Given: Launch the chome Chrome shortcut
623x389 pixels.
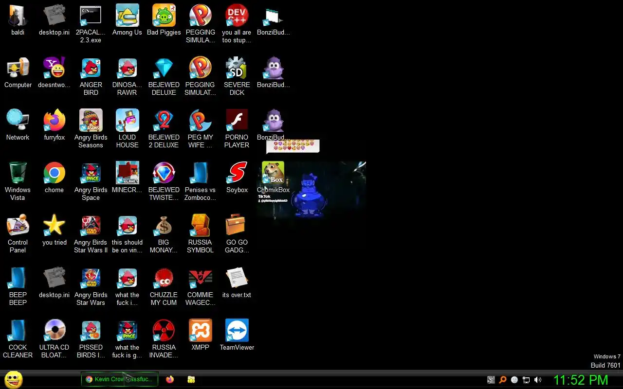Looking at the screenshot, I should (x=54, y=173).
